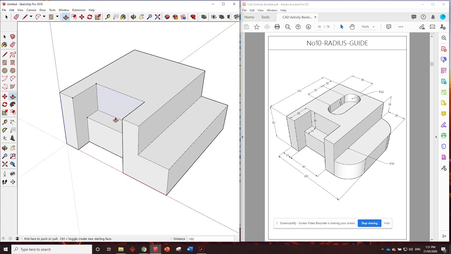Viewport: 451px width, 254px height.
Task: Open Task View on the taskbar
Action: (109, 249)
